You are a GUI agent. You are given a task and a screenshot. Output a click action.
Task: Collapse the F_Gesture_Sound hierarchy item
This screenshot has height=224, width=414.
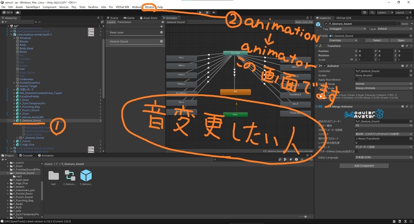(x=15, y=120)
